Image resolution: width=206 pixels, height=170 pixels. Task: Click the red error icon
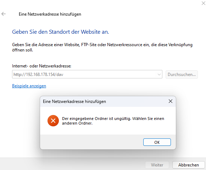tap(53, 121)
